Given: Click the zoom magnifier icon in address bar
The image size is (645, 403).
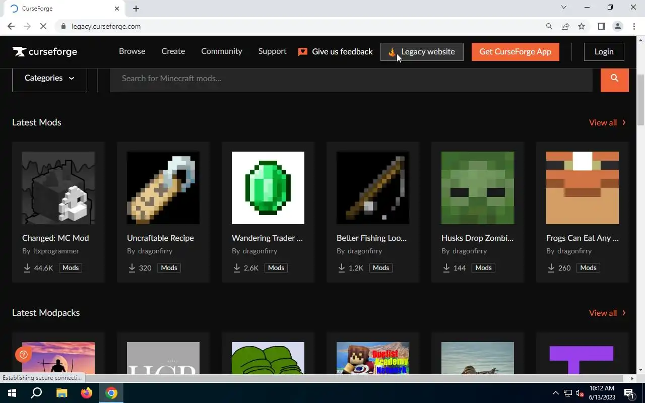Looking at the screenshot, I should pyautogui.click(x=549, y=26).
